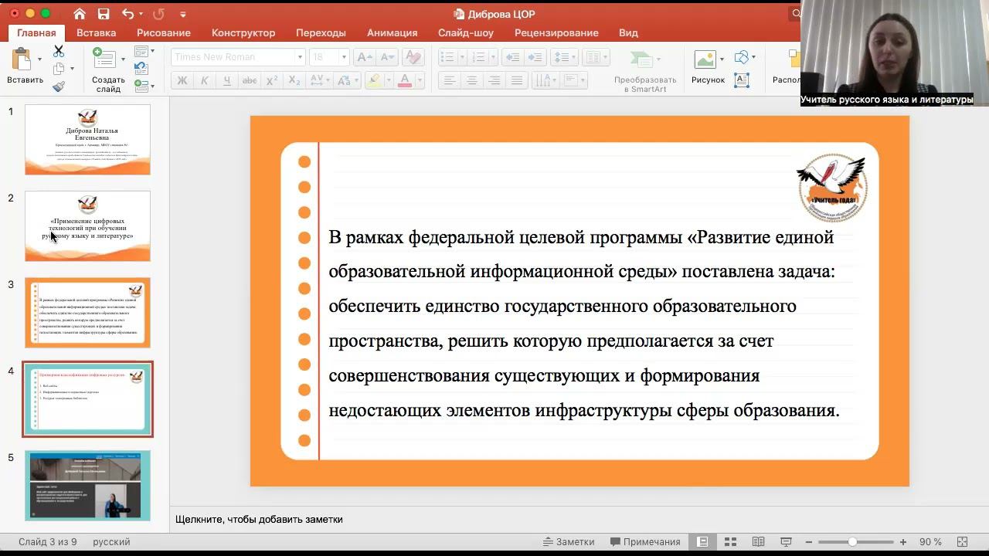This screenshot has height=556, width=989.
Task: Switch to the Рисование tab
Action: point(164,33)
